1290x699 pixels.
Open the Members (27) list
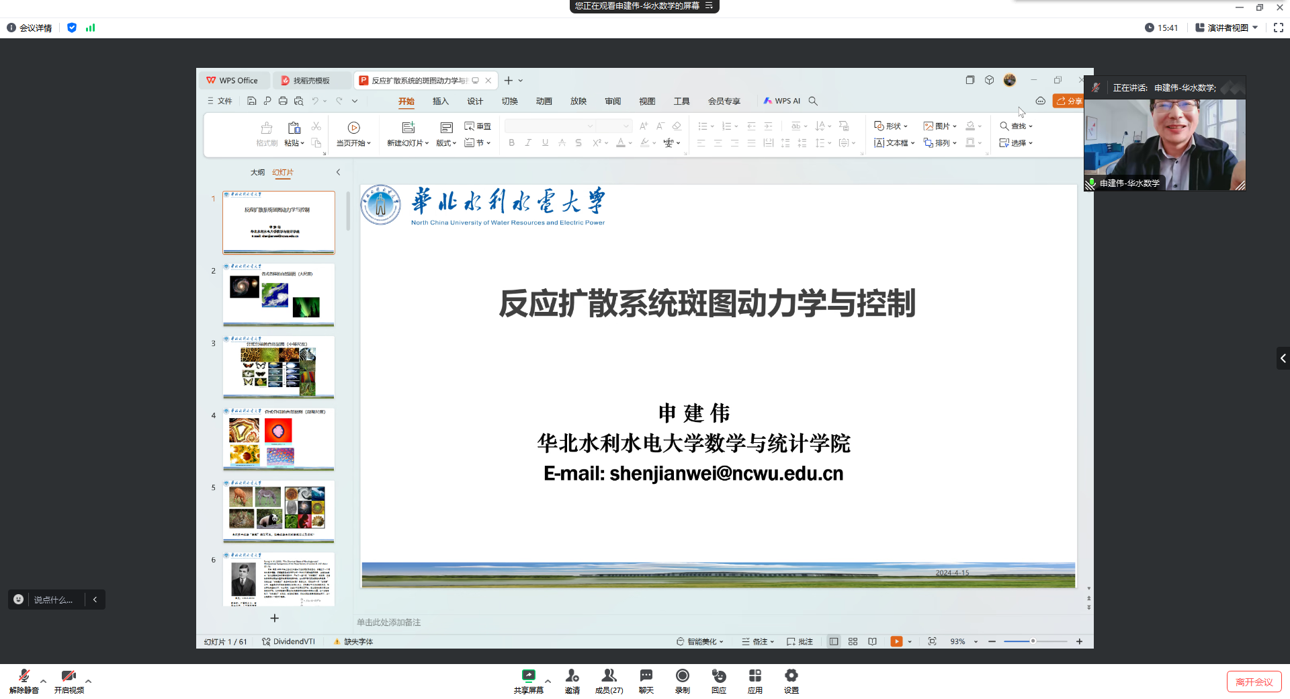(x=609, y=676)
